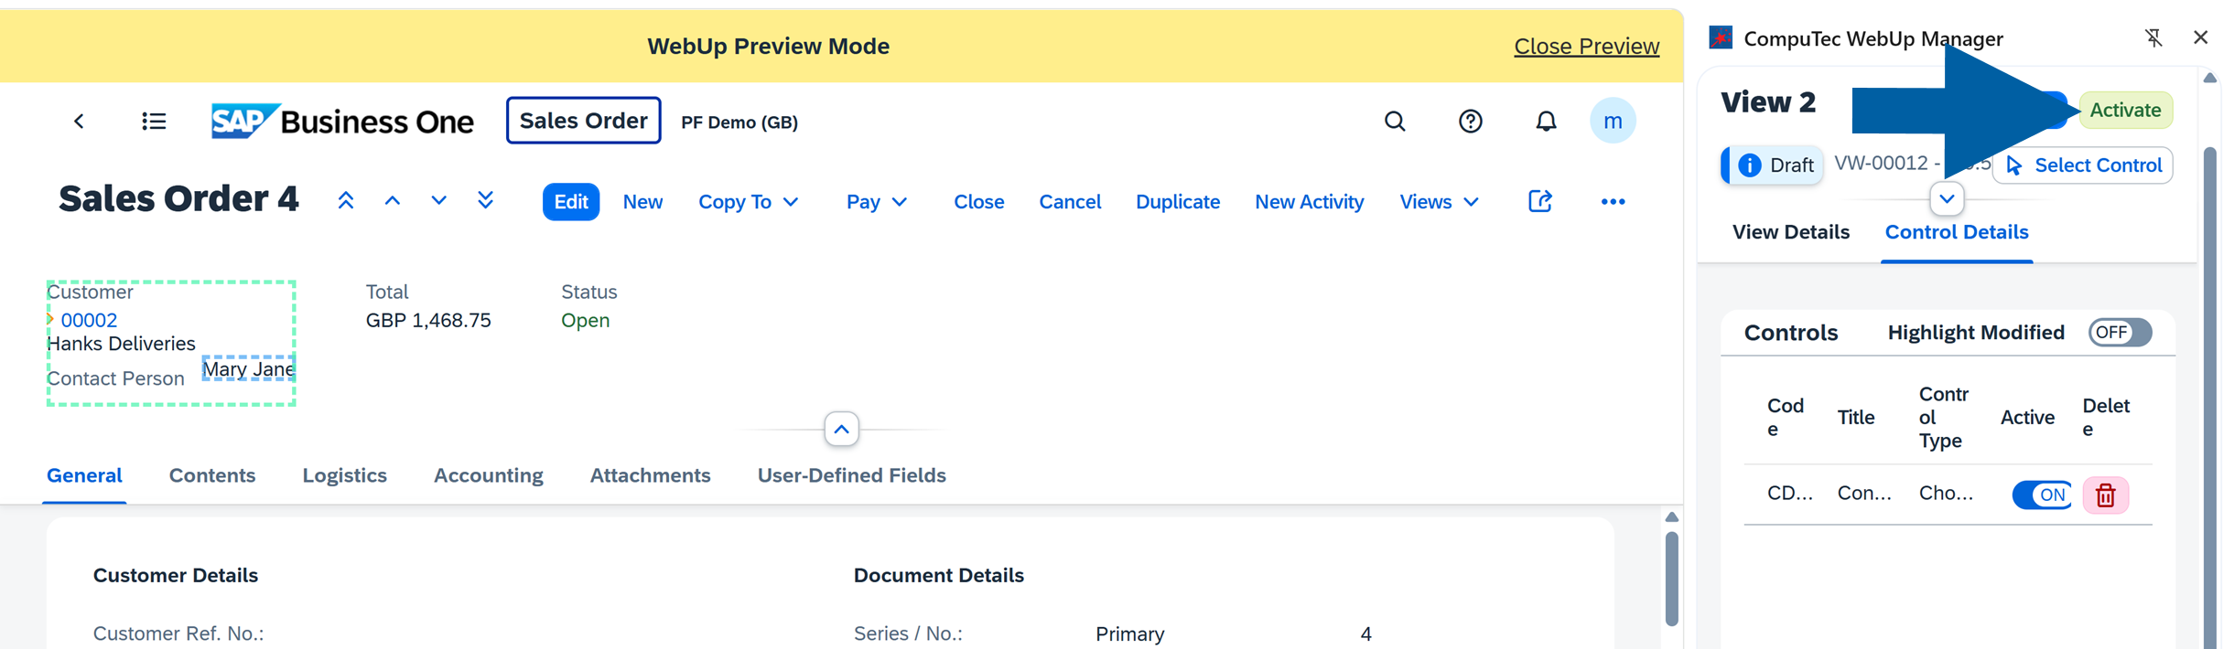Click the 'Open' status value
Screen dimensions: 2234x649
point(585,321)
